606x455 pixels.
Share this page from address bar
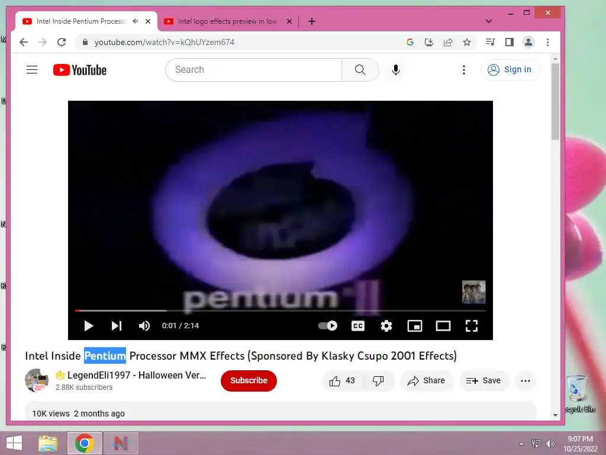pos(448,42)
